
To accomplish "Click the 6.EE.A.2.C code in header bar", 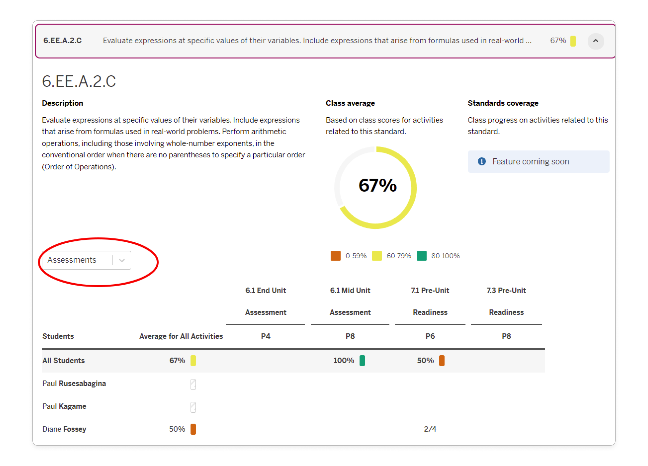I will pyautogui.click(x=62, y=40).
